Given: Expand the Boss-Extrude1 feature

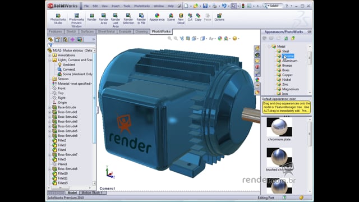Looking at the screenshot, I should [50, 112].
